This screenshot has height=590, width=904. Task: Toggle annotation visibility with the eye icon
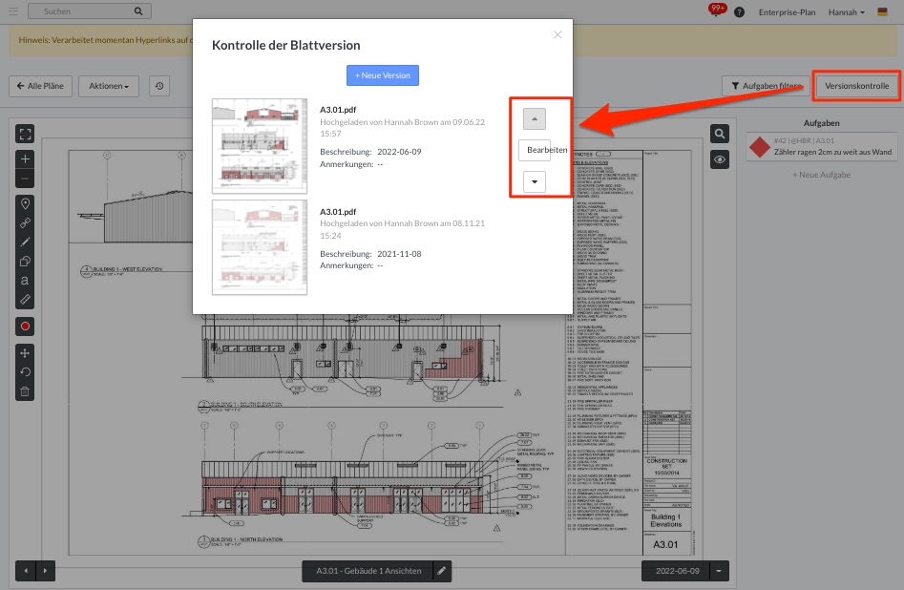click(720, 160)
